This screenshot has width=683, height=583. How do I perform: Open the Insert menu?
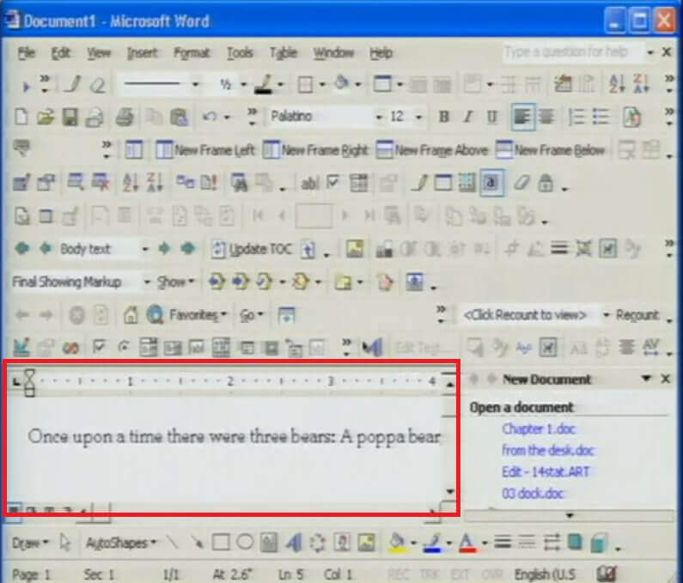click(x=142, y=53)
